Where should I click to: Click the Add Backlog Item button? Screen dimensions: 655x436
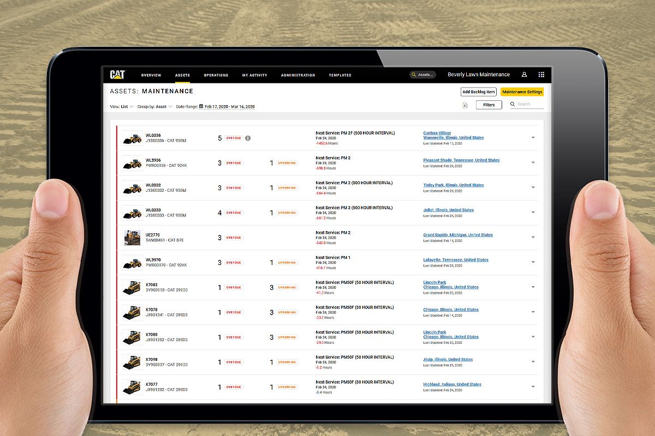(478, 92)
